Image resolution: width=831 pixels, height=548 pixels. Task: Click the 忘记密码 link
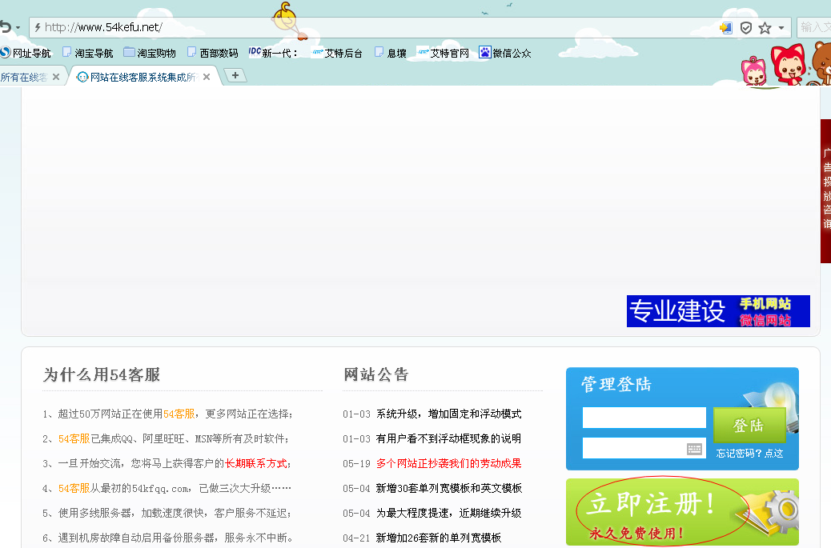pyautogui.click(x=749, y=454)
